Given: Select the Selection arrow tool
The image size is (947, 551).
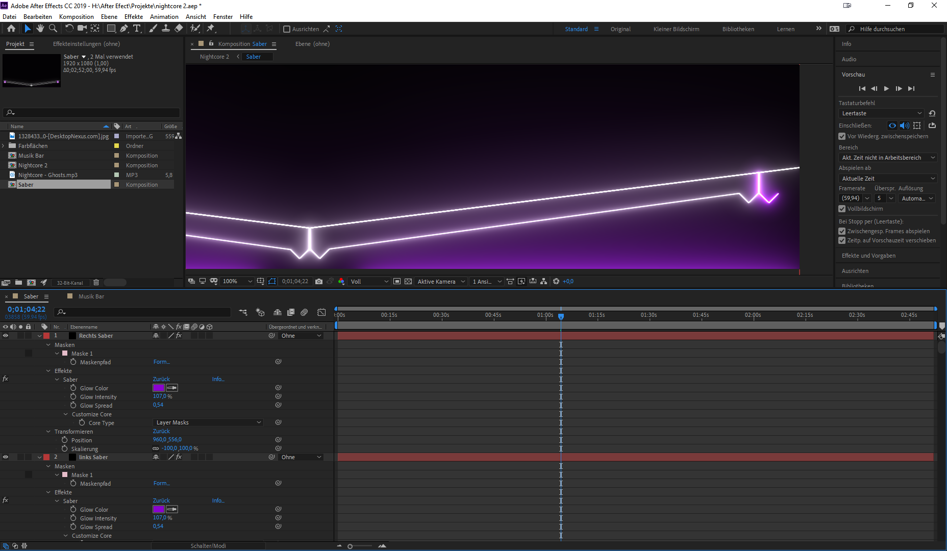Looking at the screenshot, I should 28,29.
